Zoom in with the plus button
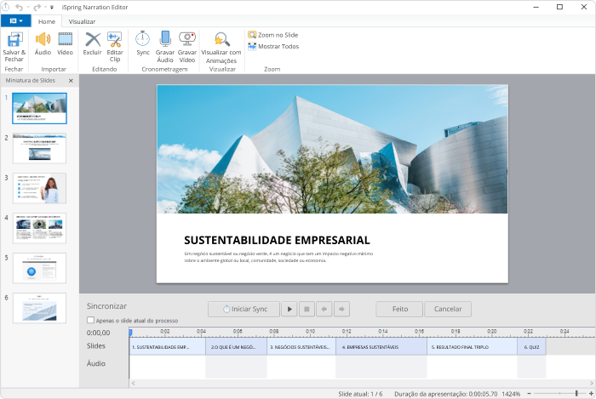 (591, 394)
